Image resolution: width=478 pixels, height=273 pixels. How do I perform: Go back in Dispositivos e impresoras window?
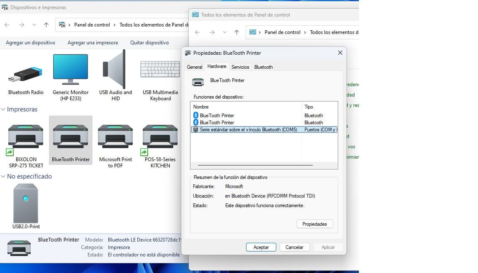click(7, 25)
